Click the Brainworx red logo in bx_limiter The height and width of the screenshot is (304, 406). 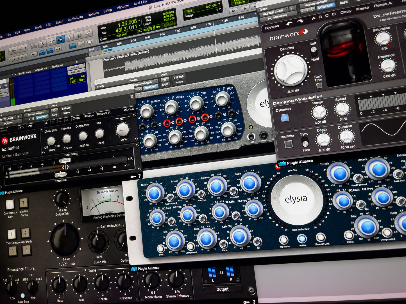tap(5, 141)
